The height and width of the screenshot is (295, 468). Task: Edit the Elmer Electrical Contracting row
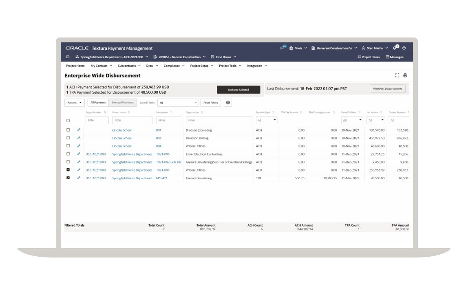(x=79, y=154)
